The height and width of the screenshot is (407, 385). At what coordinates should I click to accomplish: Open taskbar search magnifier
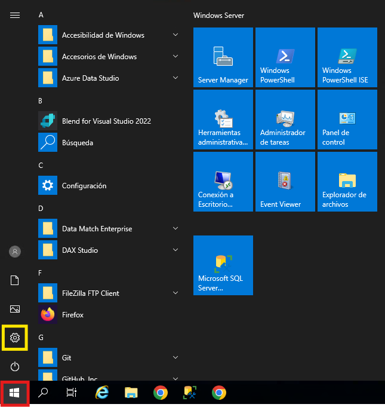coord(43,393)
